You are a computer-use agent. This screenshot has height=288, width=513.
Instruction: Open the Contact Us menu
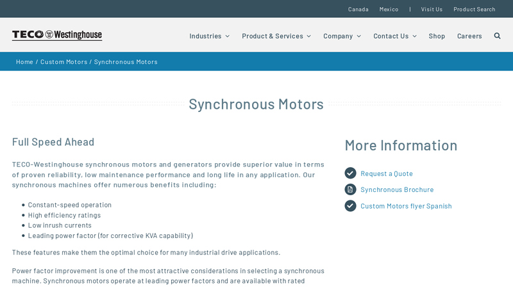click(x=391, y=36)
